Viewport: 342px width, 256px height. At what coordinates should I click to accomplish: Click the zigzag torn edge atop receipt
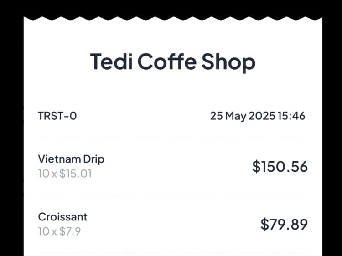(x=172, y=19)
